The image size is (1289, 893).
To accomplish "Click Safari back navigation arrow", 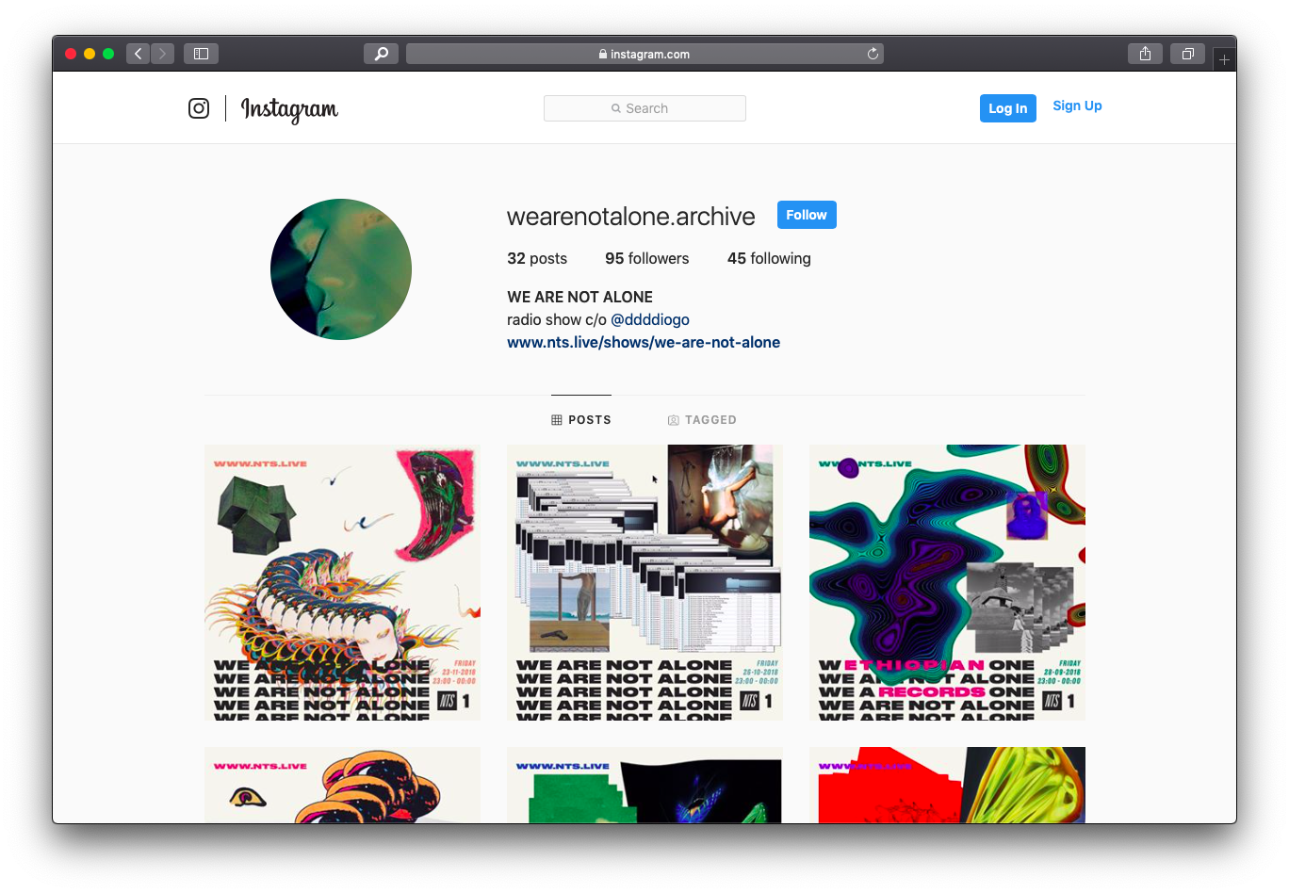I will 138,54.
